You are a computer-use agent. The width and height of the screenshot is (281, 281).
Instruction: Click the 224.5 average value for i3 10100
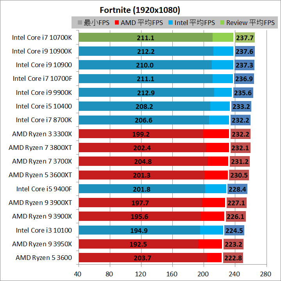click(x=234, y=231)
